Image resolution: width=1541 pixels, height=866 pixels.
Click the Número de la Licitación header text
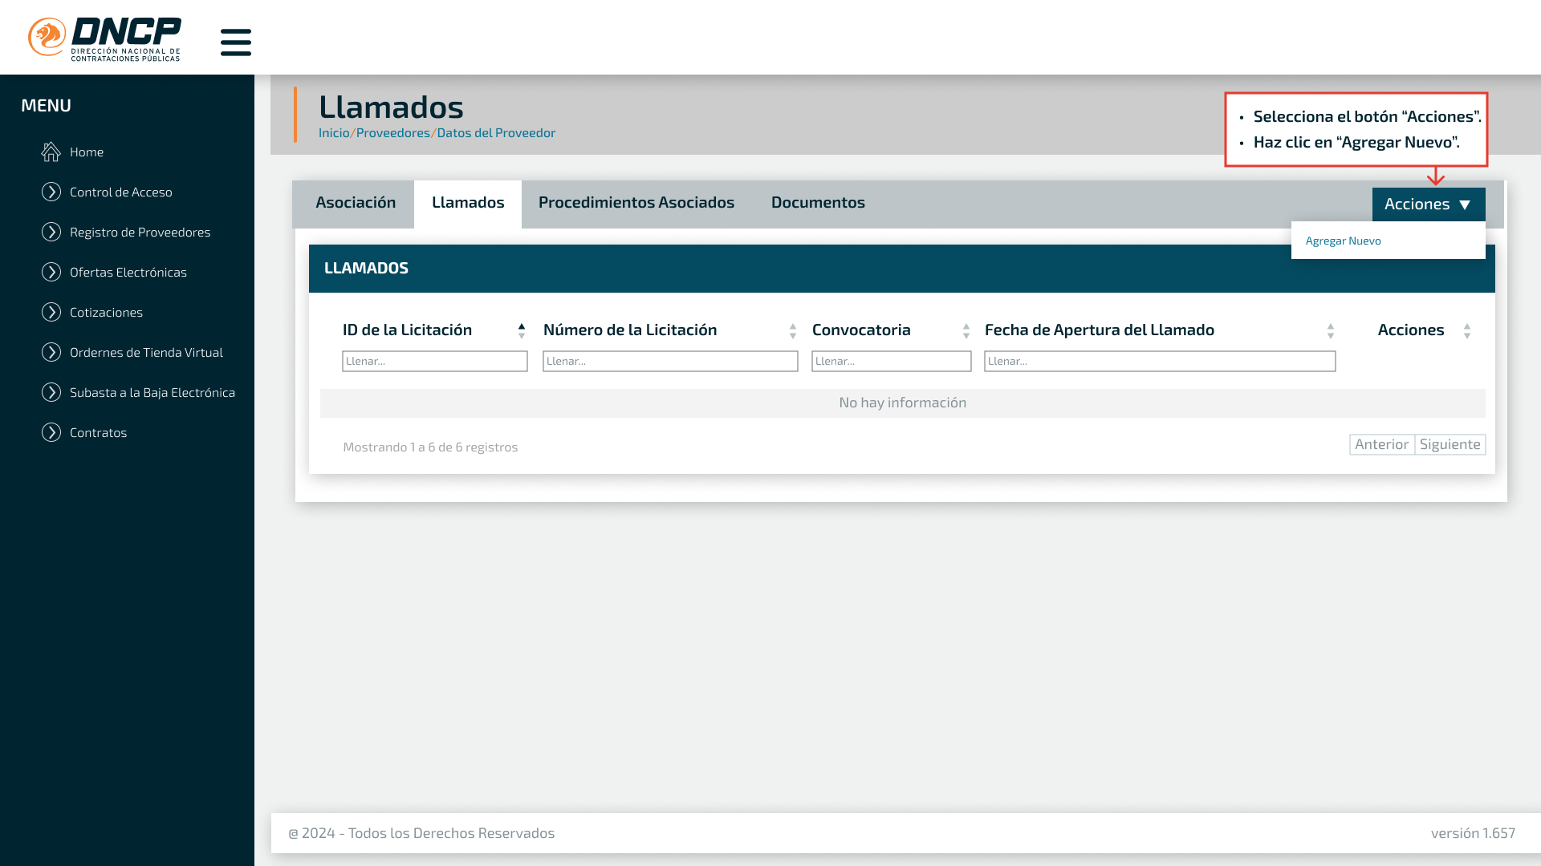click(x=630, y=330)
